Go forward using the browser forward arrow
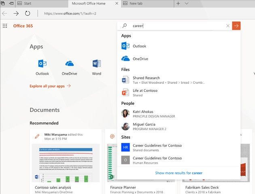The image size is (255, 194). tap(16, 13)
